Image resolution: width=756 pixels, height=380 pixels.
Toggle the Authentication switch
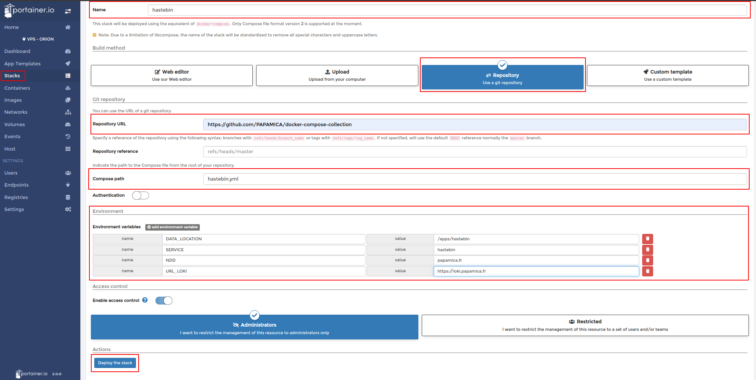click(140, 195)
